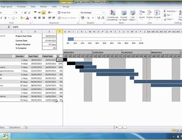Open Alignment dialog launcher

[78, 23]
